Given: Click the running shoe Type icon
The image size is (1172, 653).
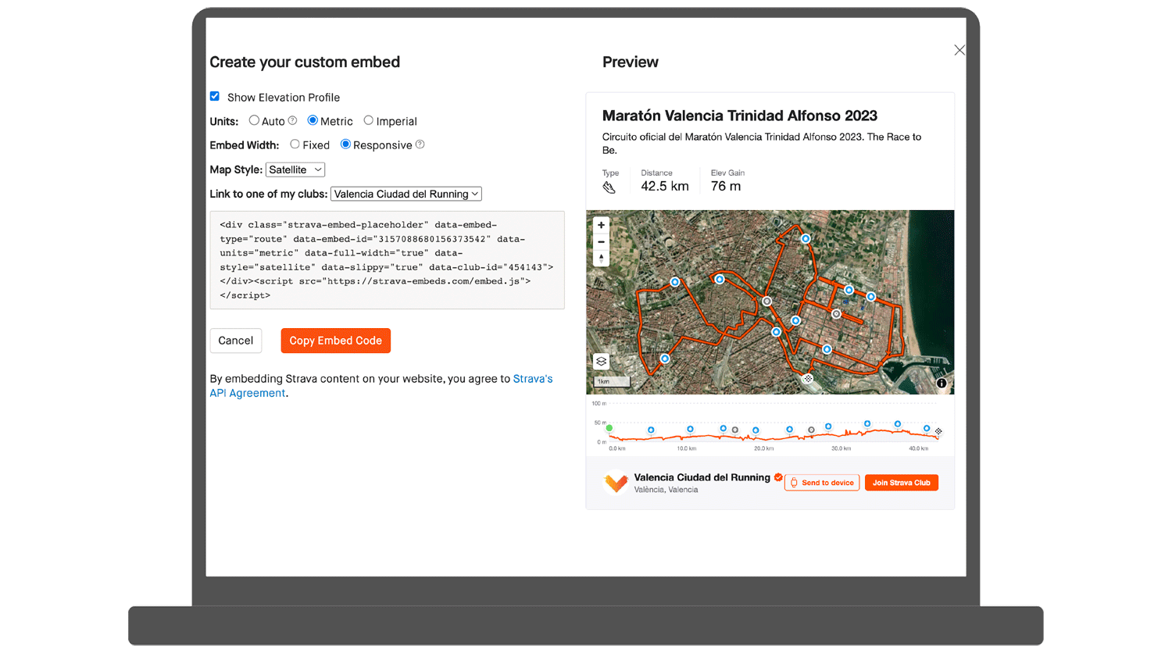Looking at the screenshot, I should coord(609,187).
